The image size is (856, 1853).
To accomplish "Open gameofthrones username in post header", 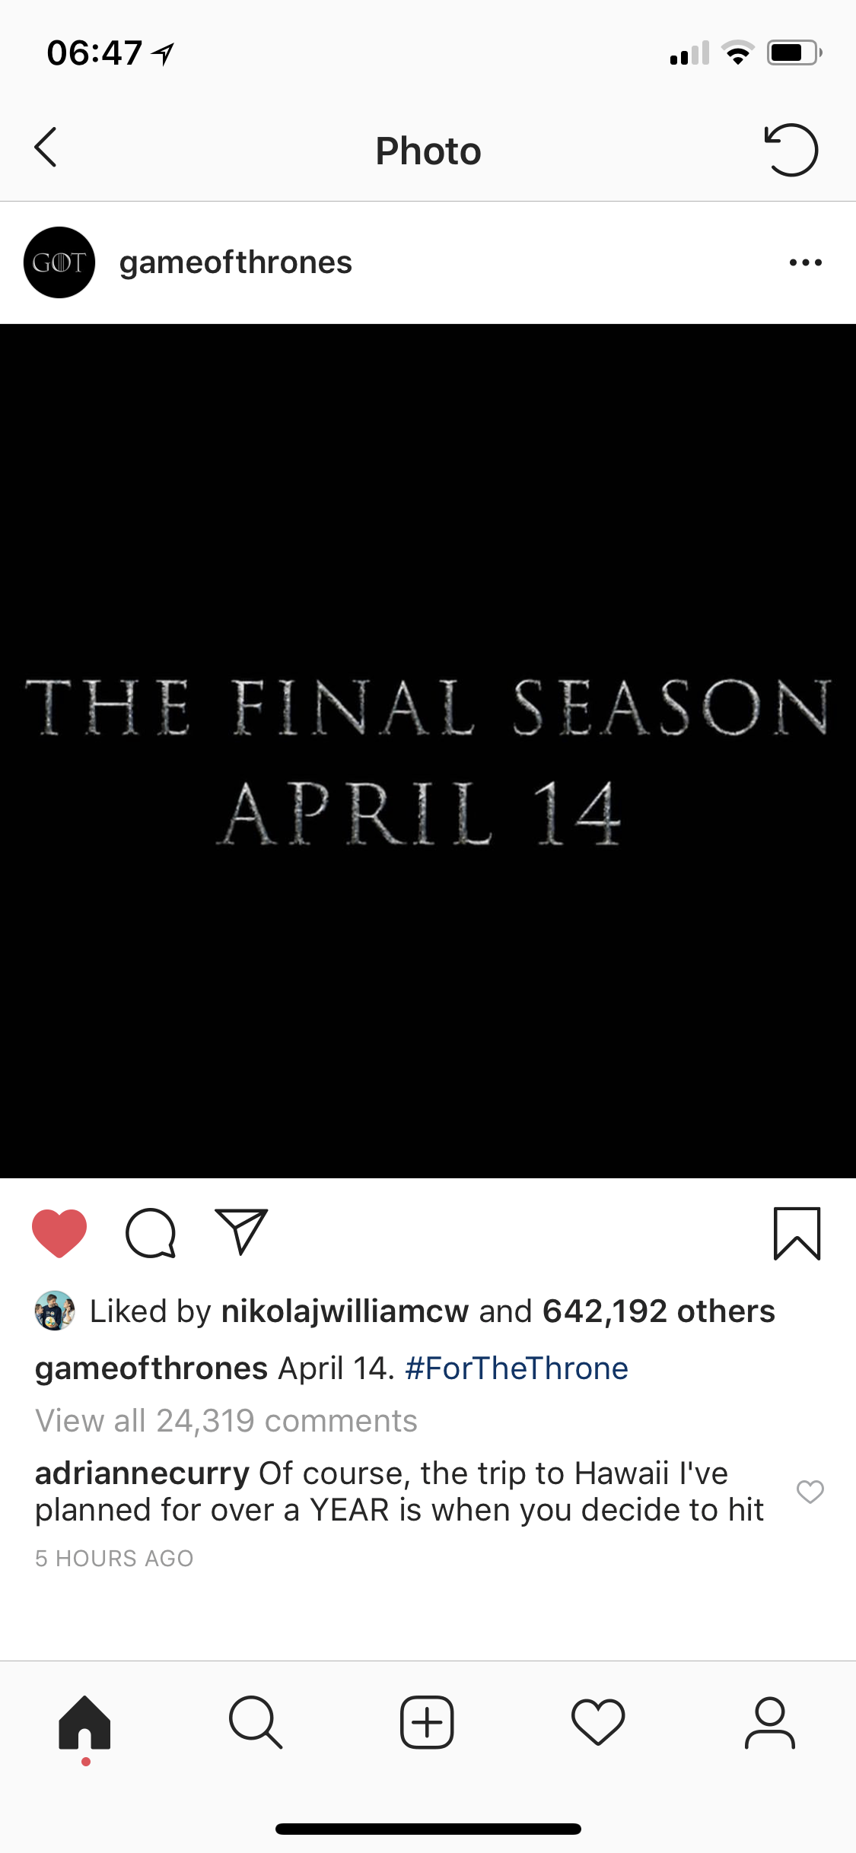I will tap(236, 262).
